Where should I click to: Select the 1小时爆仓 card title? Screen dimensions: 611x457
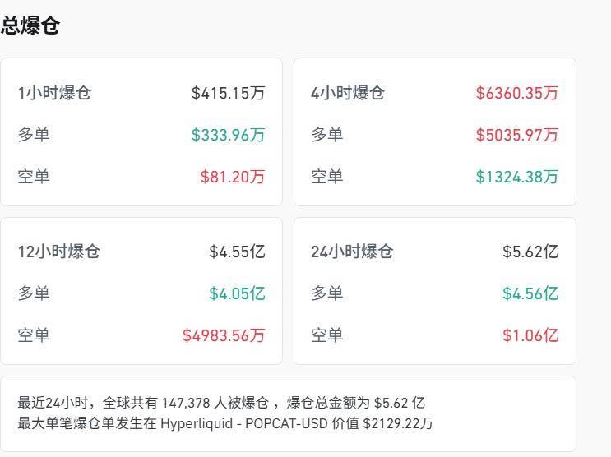tap(54, 93)
